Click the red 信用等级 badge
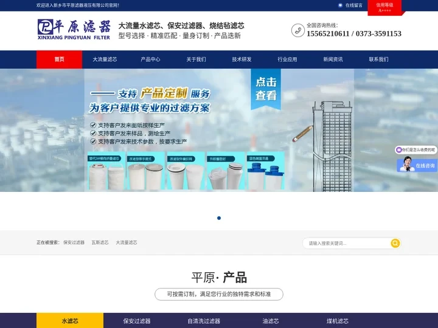Viewport: 438px width, 328px height. [x=384, y=7]
